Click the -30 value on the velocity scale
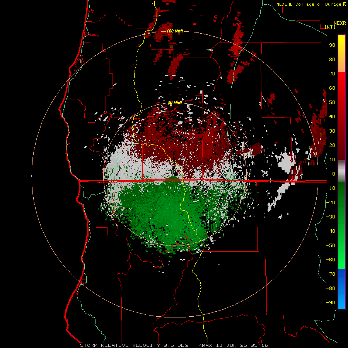Image resolution: width=348 pixels, height=348 pixels. [x=331, y=217]
